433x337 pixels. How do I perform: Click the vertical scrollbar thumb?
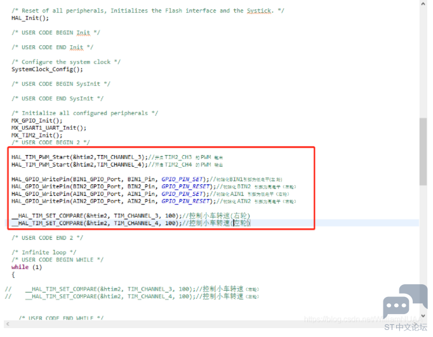coord(423,151)
